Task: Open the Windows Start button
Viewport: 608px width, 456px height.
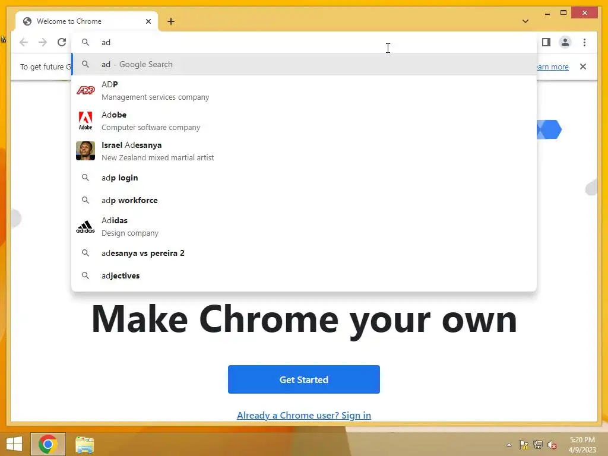Action: point(14,444)
